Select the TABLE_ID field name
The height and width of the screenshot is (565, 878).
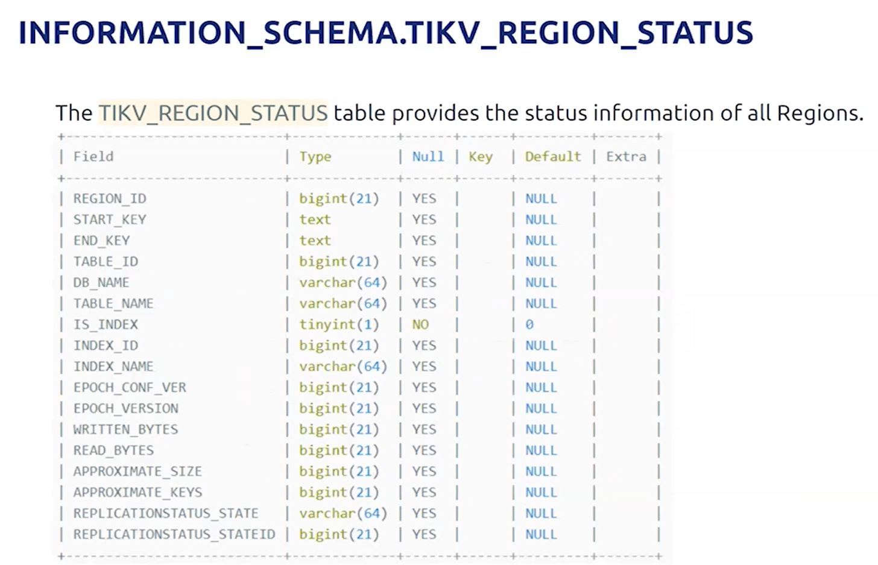106,262
